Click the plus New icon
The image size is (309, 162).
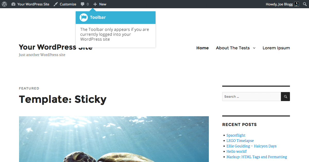point(95,4)
